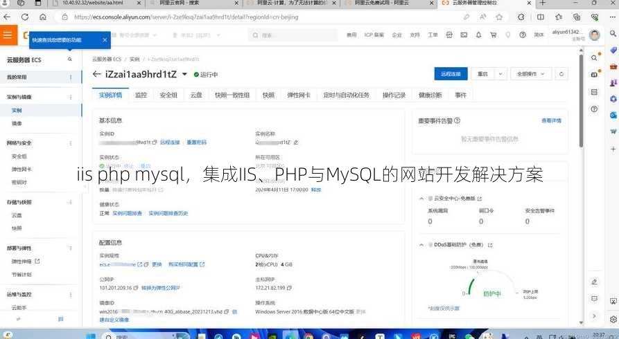This screenshot has height=339, width=619.
Task: Select 镜像 in the left sidebar
Action: coord(17,123)
